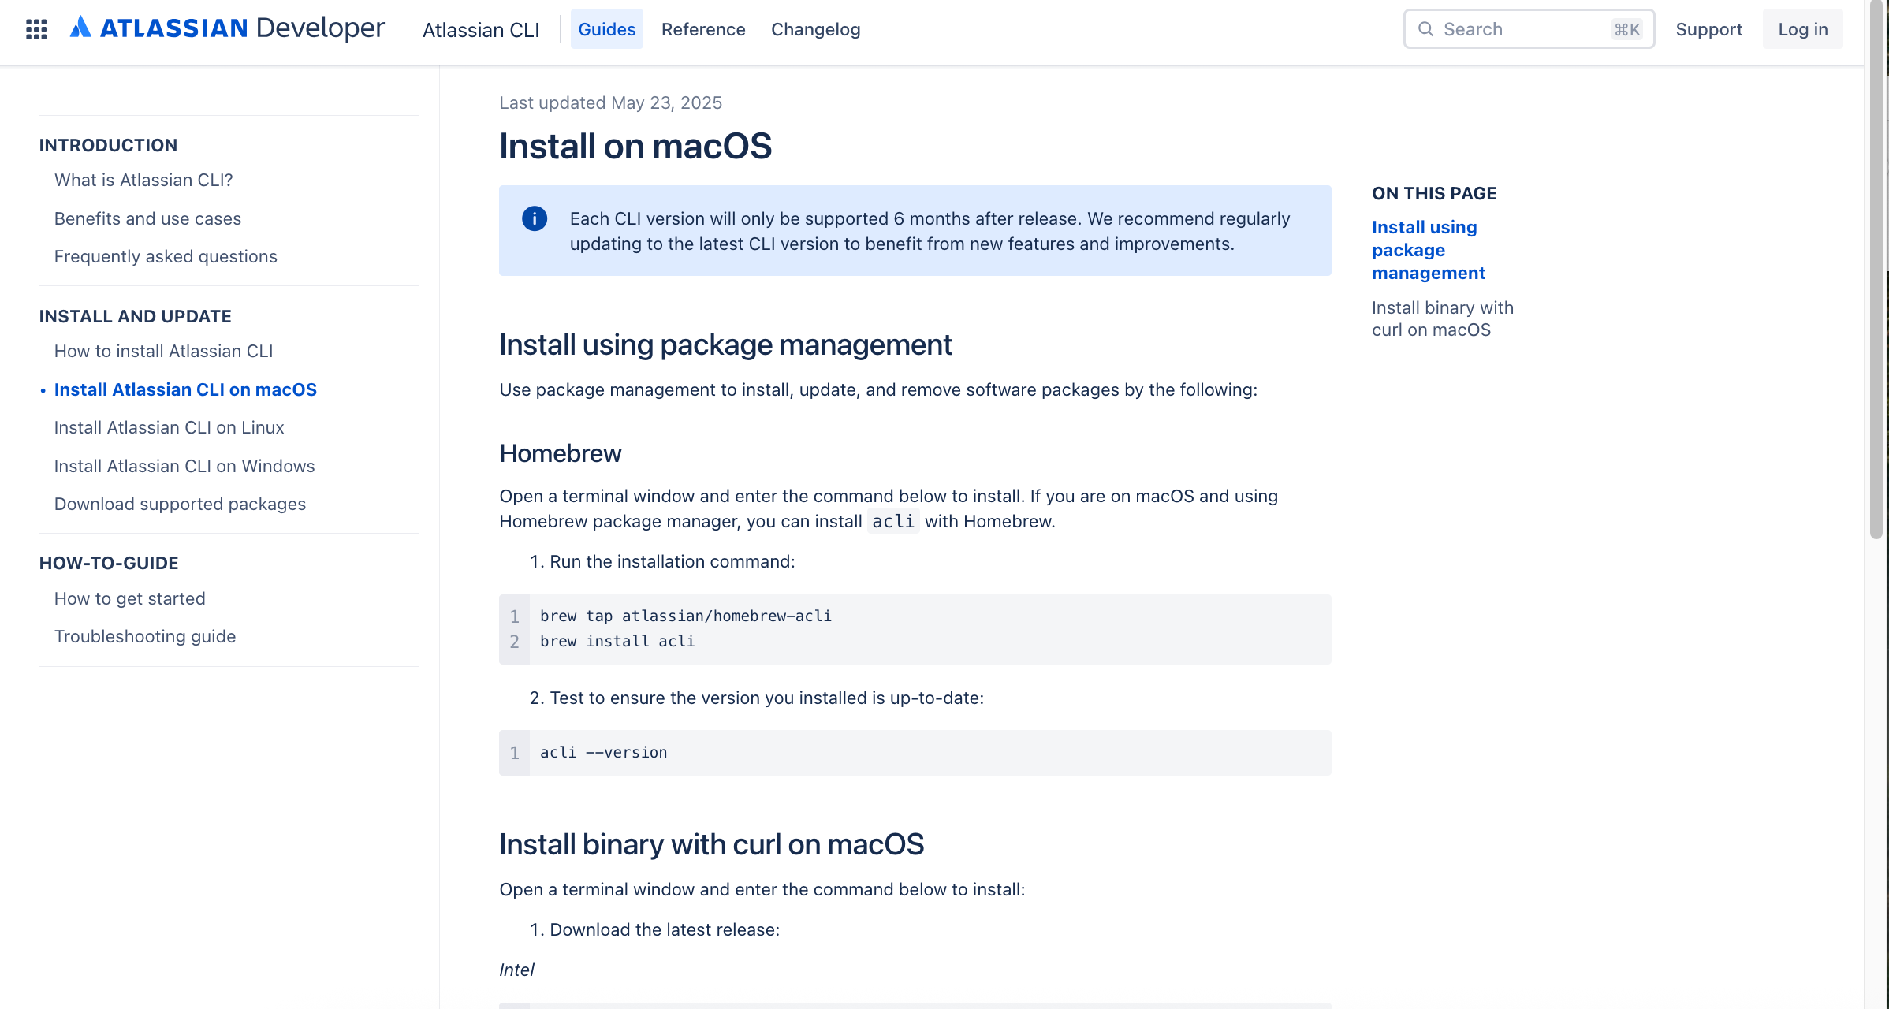1889x1009 pixels.
Task: Select Install Atlassian CLI on Linux
Action: tap(169, 427)
